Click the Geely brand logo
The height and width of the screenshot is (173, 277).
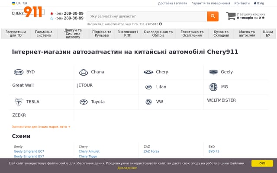(213, 72)
